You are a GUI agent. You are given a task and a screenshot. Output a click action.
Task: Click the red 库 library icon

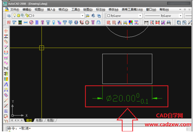point(9,22)
